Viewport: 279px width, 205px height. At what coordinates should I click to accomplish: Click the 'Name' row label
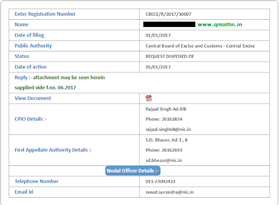21,24
